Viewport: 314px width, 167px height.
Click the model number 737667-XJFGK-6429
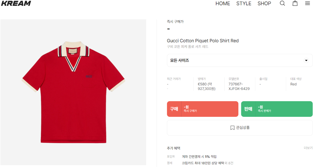(x=239, y=87)
